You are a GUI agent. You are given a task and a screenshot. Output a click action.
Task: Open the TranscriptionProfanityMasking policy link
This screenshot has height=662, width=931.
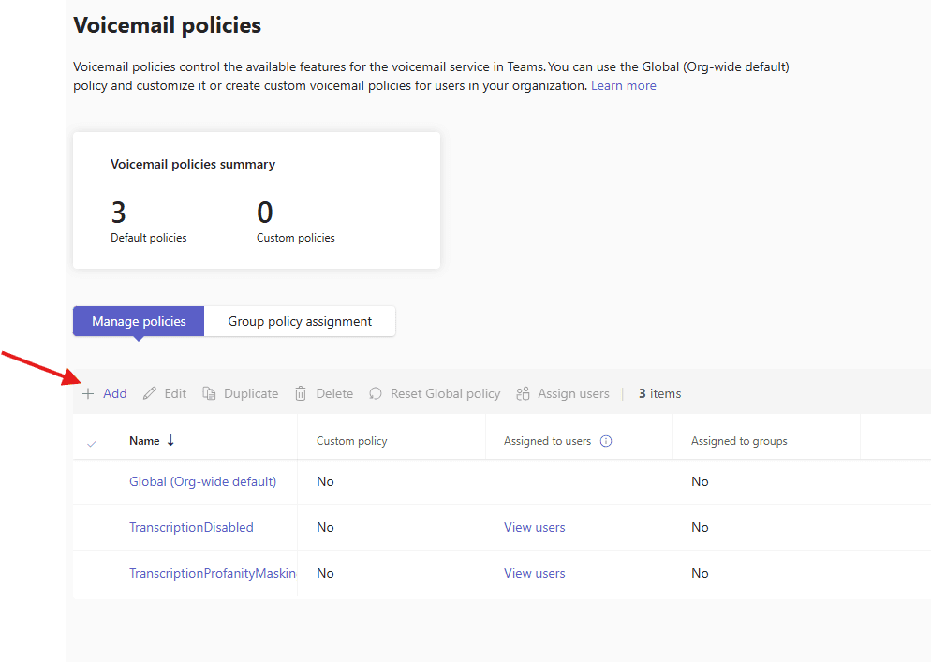coord(212,574)
